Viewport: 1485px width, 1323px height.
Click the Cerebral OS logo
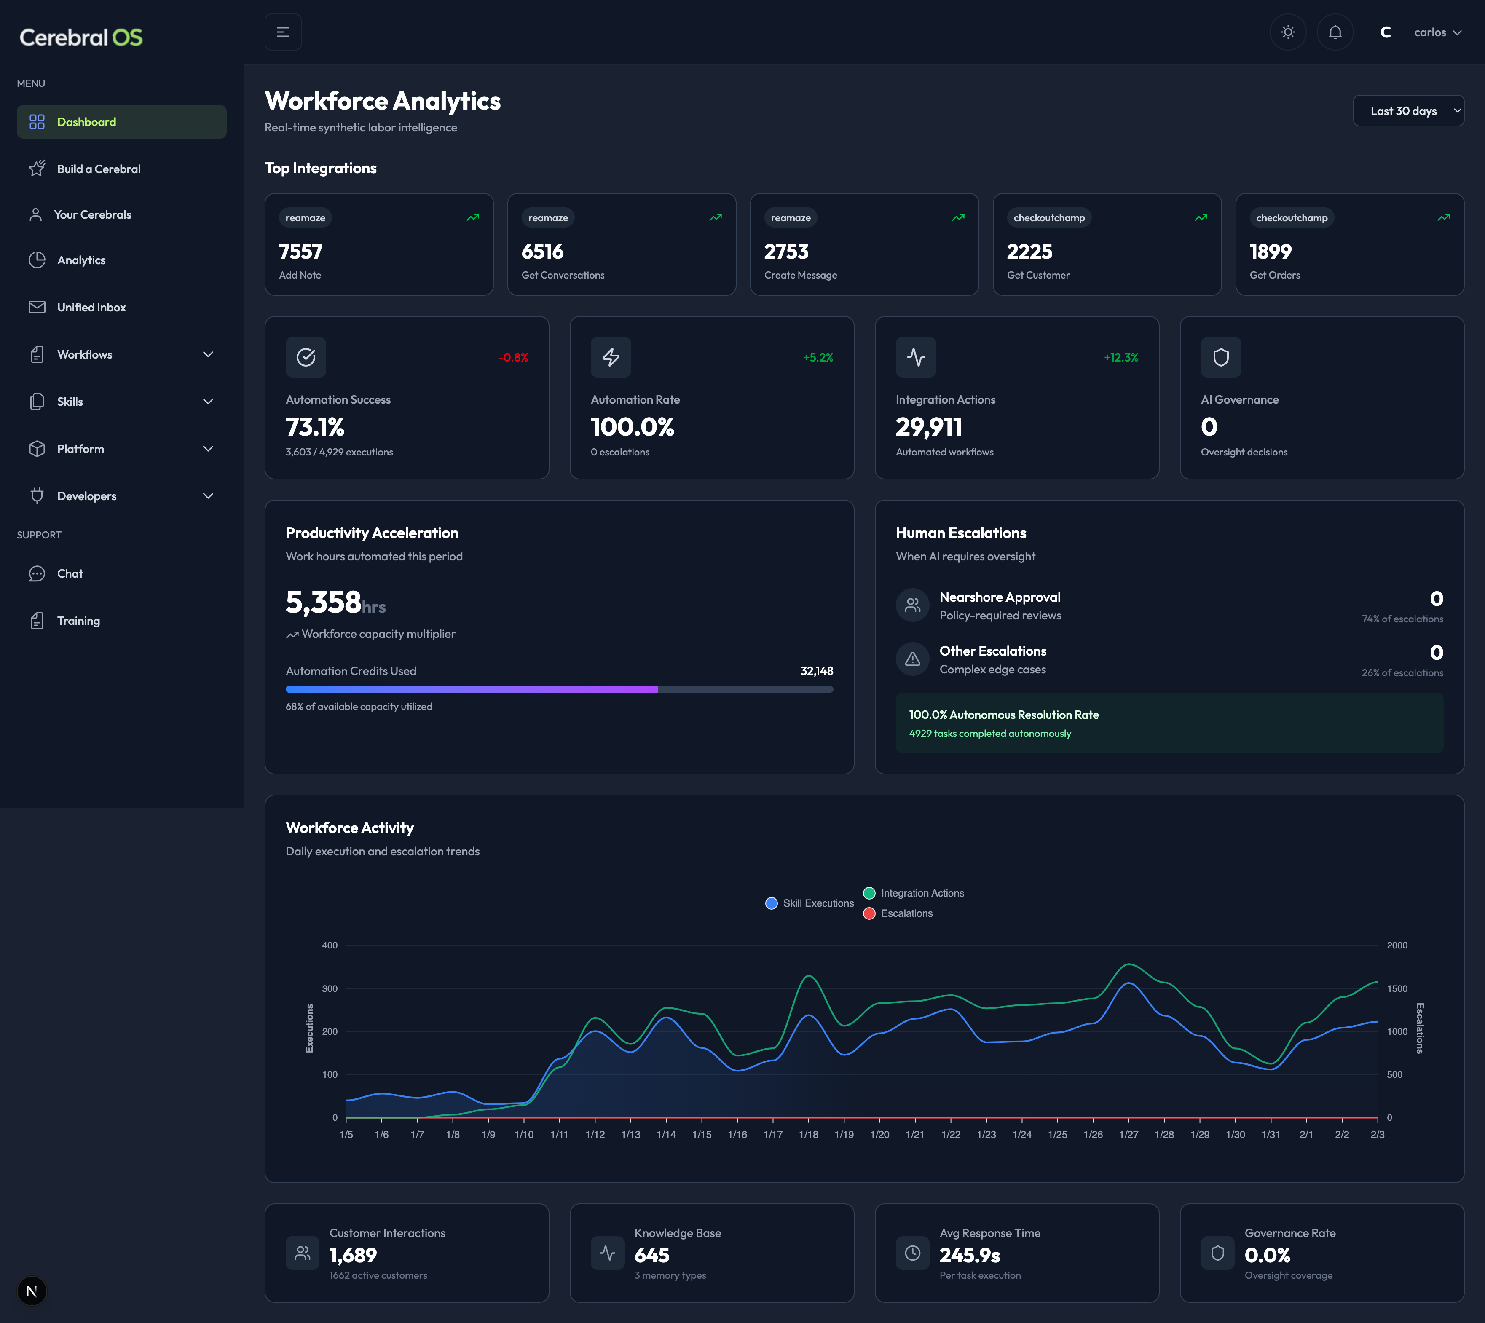80,37
